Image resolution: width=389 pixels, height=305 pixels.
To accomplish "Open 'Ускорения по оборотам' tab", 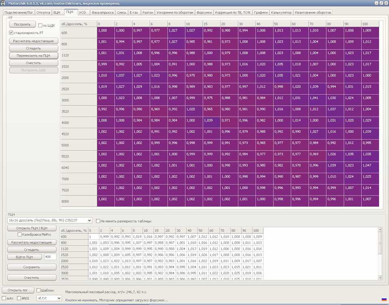I will coord(175,13).
